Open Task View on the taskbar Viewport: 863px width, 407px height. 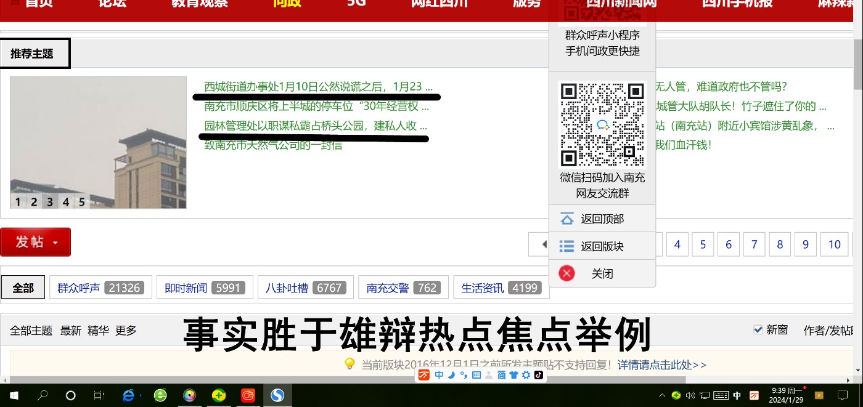click(x=99, y=395)
